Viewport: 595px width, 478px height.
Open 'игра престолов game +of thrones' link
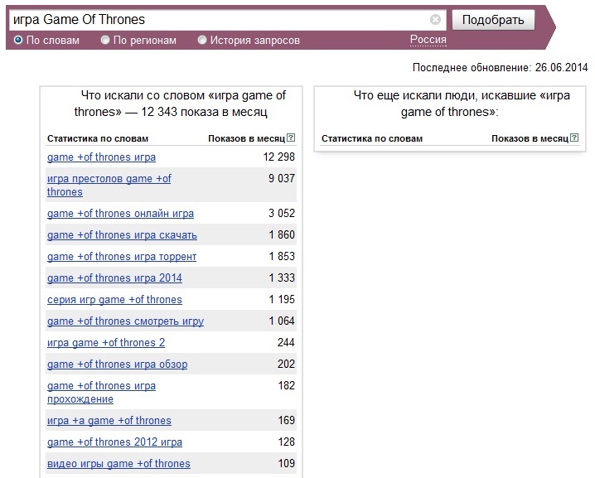click(x=109, y=185)
